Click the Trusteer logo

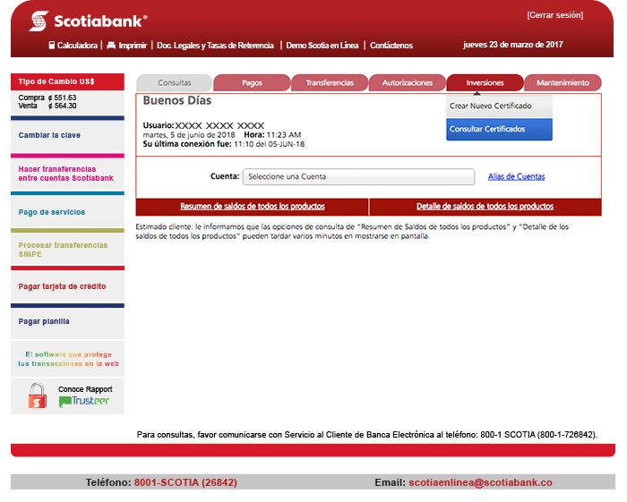[x=84, y=402]
